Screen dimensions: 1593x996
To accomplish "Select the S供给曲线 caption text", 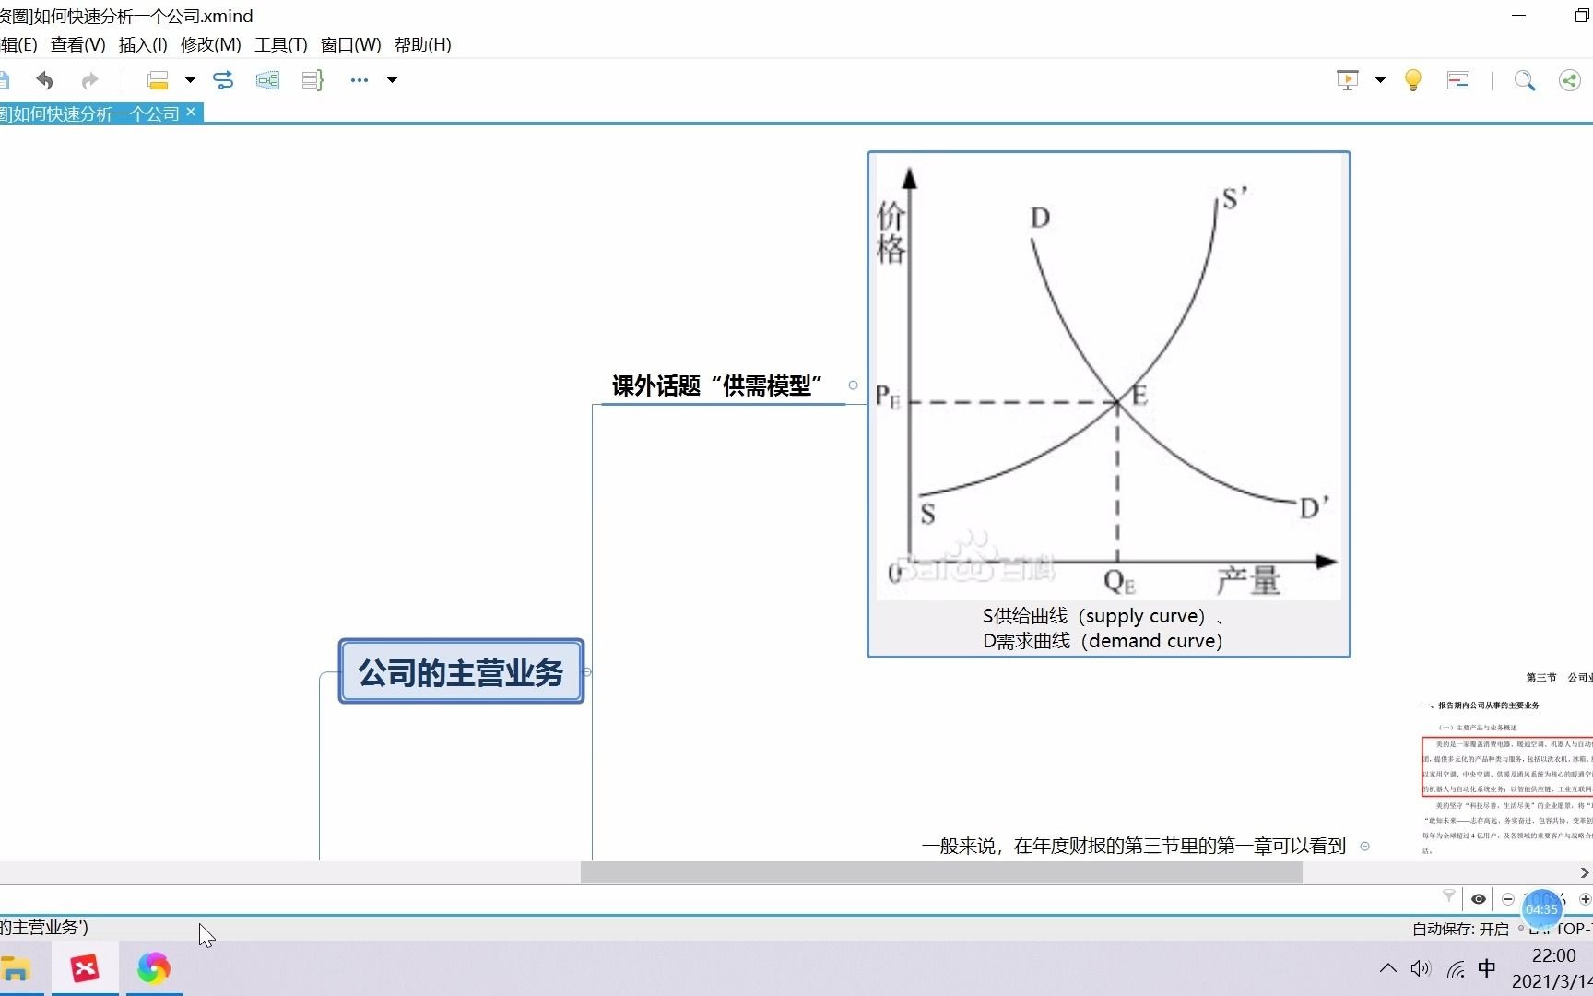I will [1103, 628].
